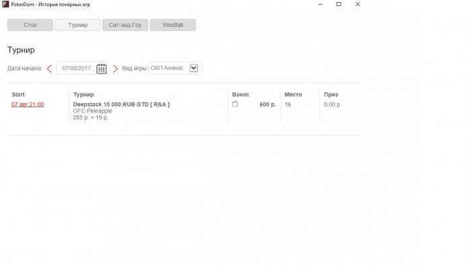Click the 600 р. buy-in amount
Viewport: 472px width, 265px height.
point(268,105)
